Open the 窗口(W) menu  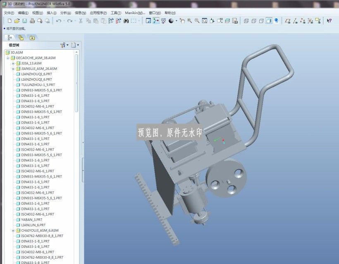[155, 13]
